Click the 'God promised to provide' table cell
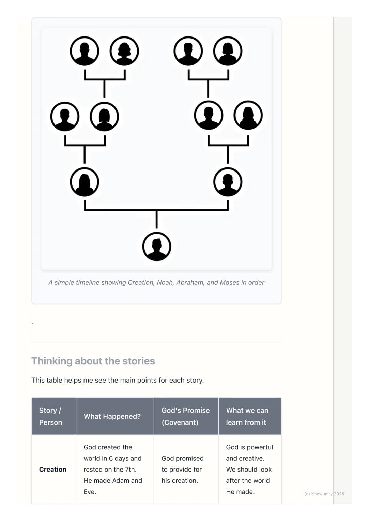Image resolution: width=368 pixels, height=521 pixels. 186,470
